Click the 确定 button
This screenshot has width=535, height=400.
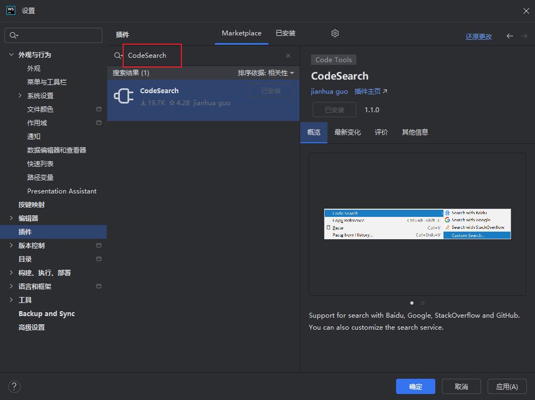415,386
